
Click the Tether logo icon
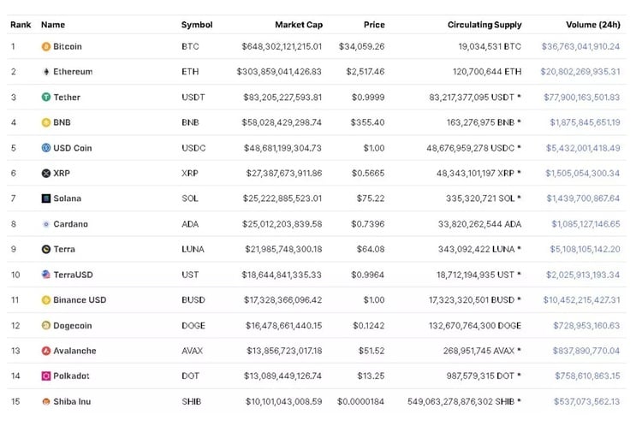[46, 98]
